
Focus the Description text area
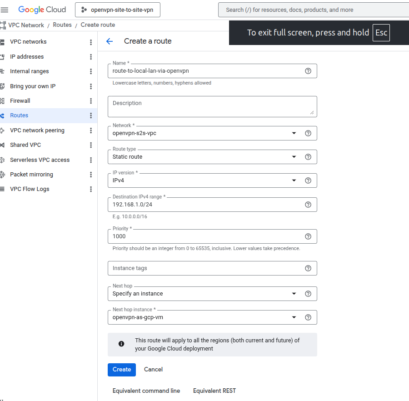212,106
